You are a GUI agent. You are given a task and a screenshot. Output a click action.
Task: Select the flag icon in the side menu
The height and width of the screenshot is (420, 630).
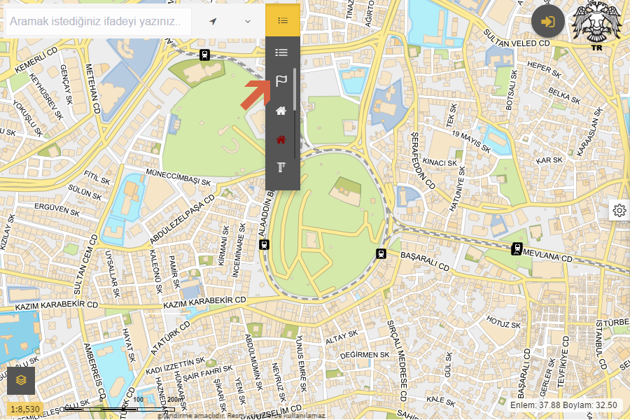point(281,81)
